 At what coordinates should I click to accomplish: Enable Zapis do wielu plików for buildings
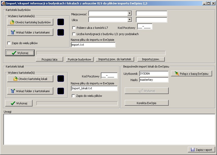(x=9, y=43)
